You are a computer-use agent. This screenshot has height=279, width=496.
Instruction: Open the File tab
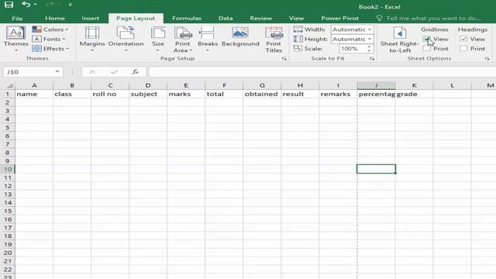pyautogui.click(x=17, y=19)
